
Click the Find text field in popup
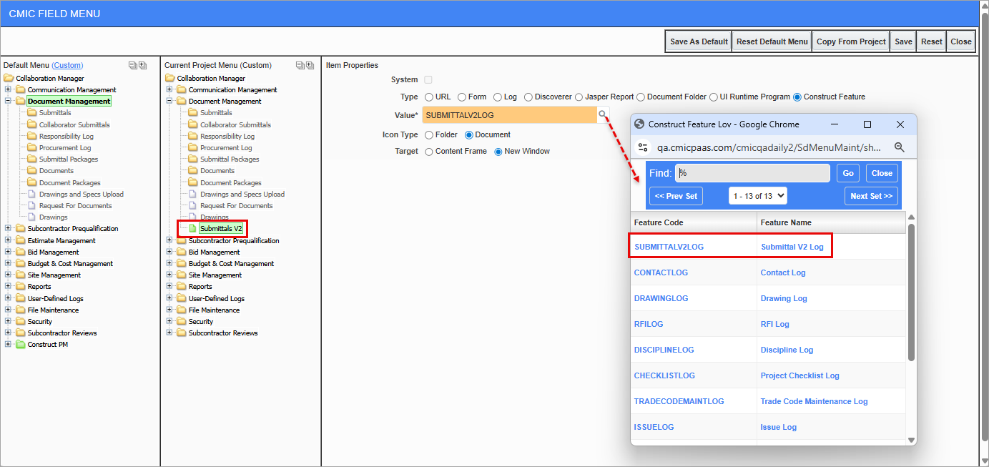(x=752, y=173)
